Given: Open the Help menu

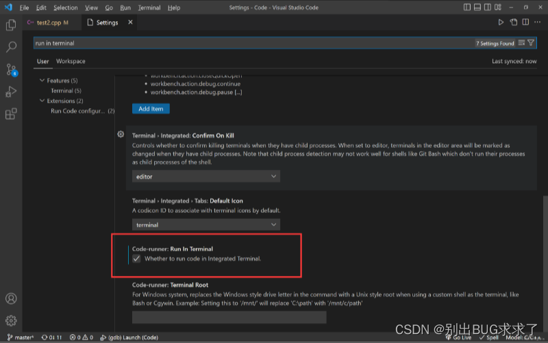Looking at the screenshot, I should coord(174,8).
